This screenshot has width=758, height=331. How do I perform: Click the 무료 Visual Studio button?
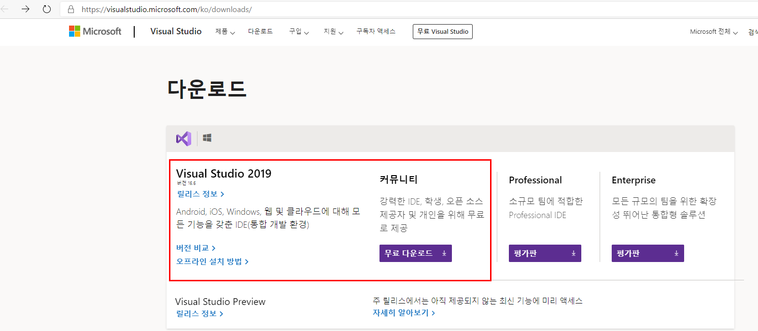coord(443,31)
